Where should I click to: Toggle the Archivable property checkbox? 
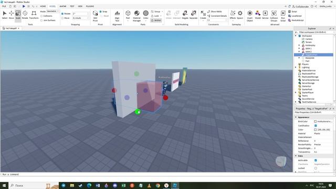316,160
